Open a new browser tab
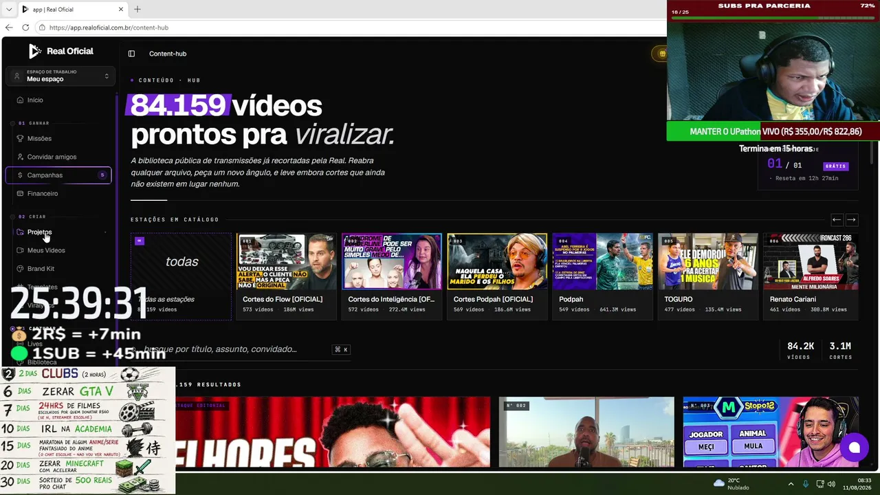This screenshot has height=495, width=880. [x=137, y=10]
